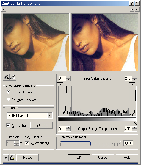Decrease Output Range Compression 255 value

pos(134,130)
